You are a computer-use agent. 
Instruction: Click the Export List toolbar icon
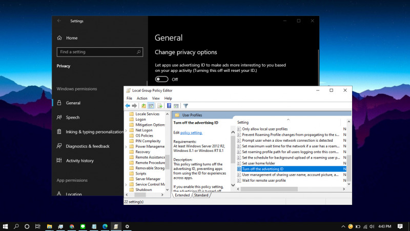tap(160, 106)
